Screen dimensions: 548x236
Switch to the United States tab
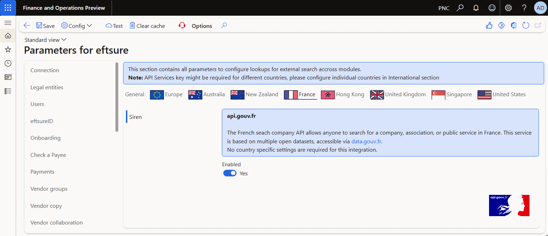pyautogui.click(x=502, y=94)
